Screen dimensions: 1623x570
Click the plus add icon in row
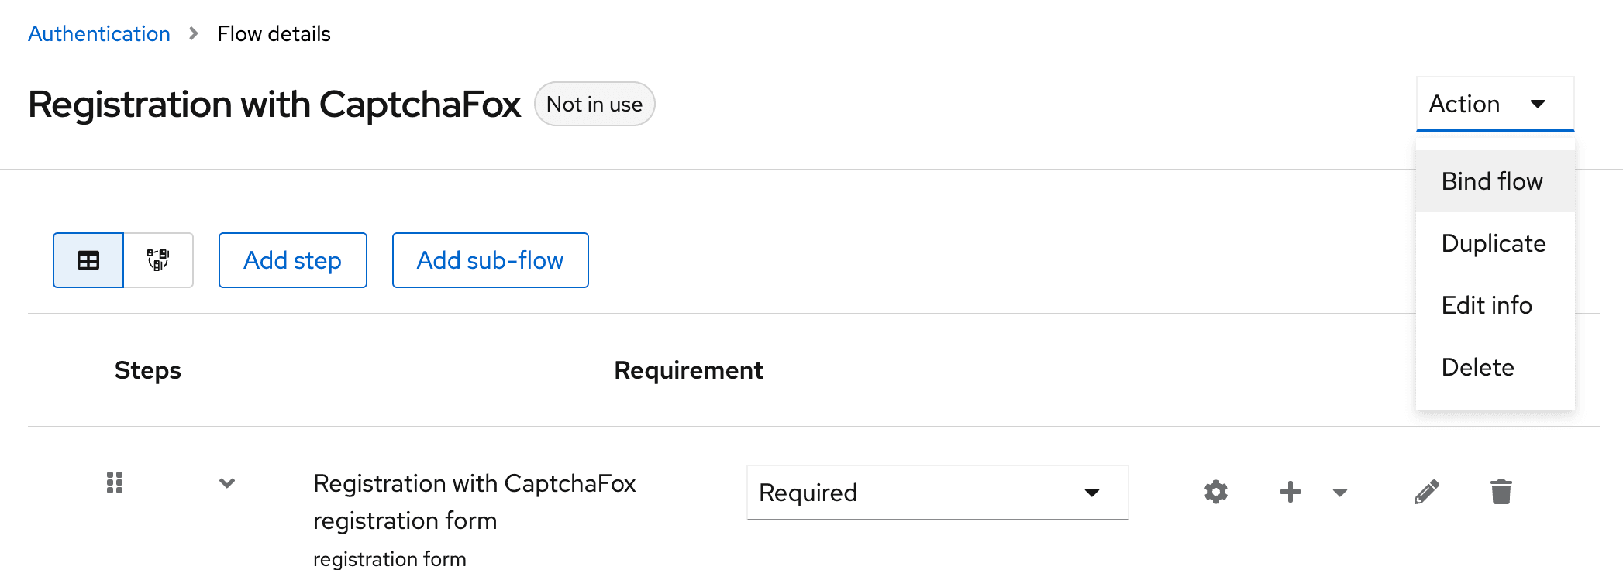click(x=1290, y=492)
